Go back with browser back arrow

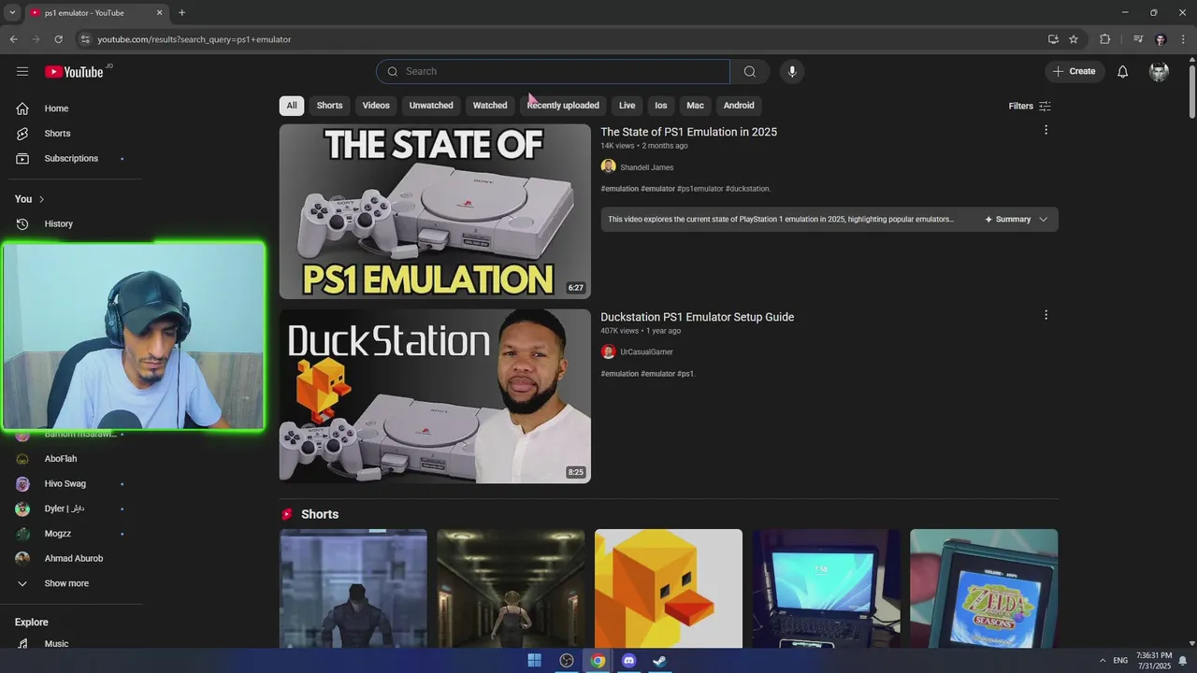[x=13, y=39]
